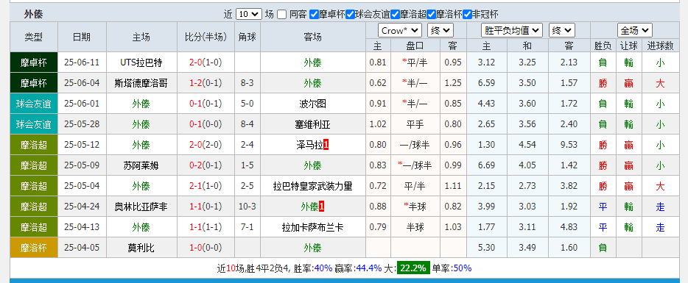Click handicap *平/半 in UTS拉巴特 row

click(415, 62)
